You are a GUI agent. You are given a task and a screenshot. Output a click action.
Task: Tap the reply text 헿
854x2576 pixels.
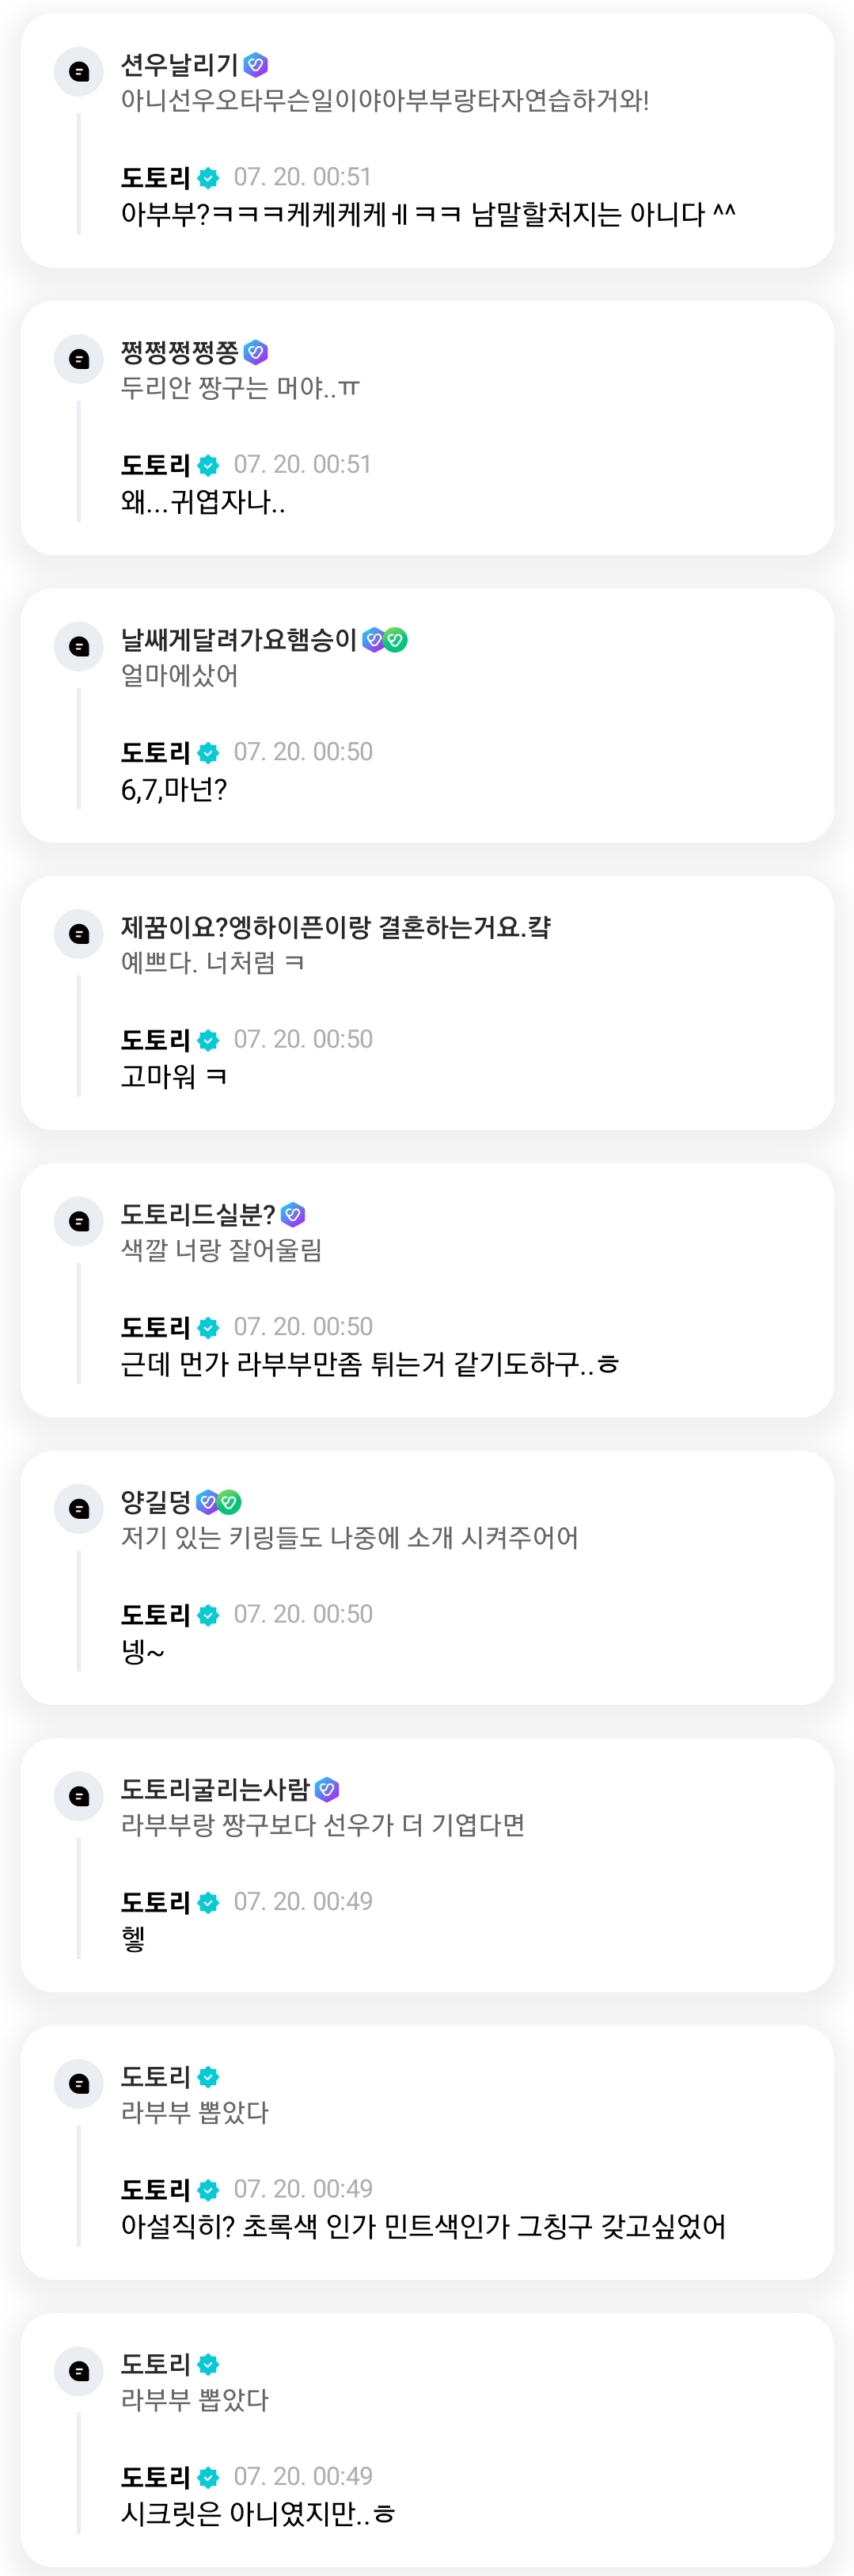coord(133,1938)
